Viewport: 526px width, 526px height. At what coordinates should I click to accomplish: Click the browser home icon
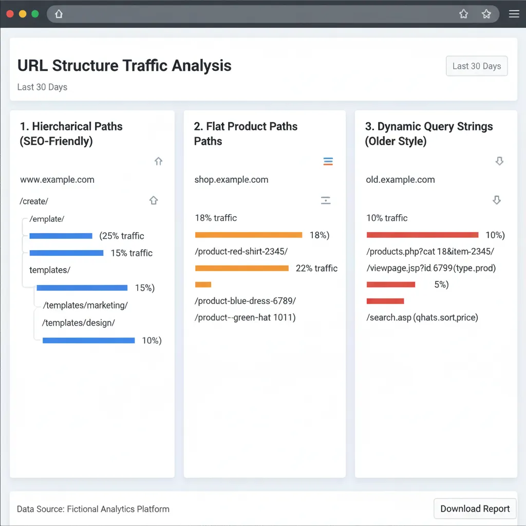pyautogui.click(x=59, y=14)
